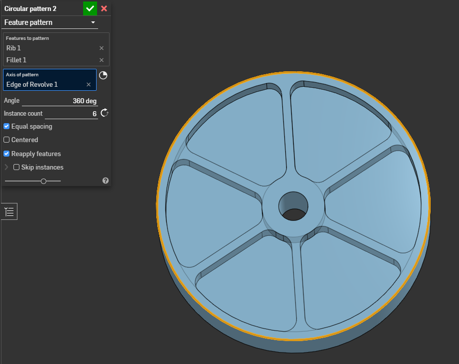Select the center bore hole of the wheel
The height and width of the screenshot is (364, 459).
tap(293, 206)
